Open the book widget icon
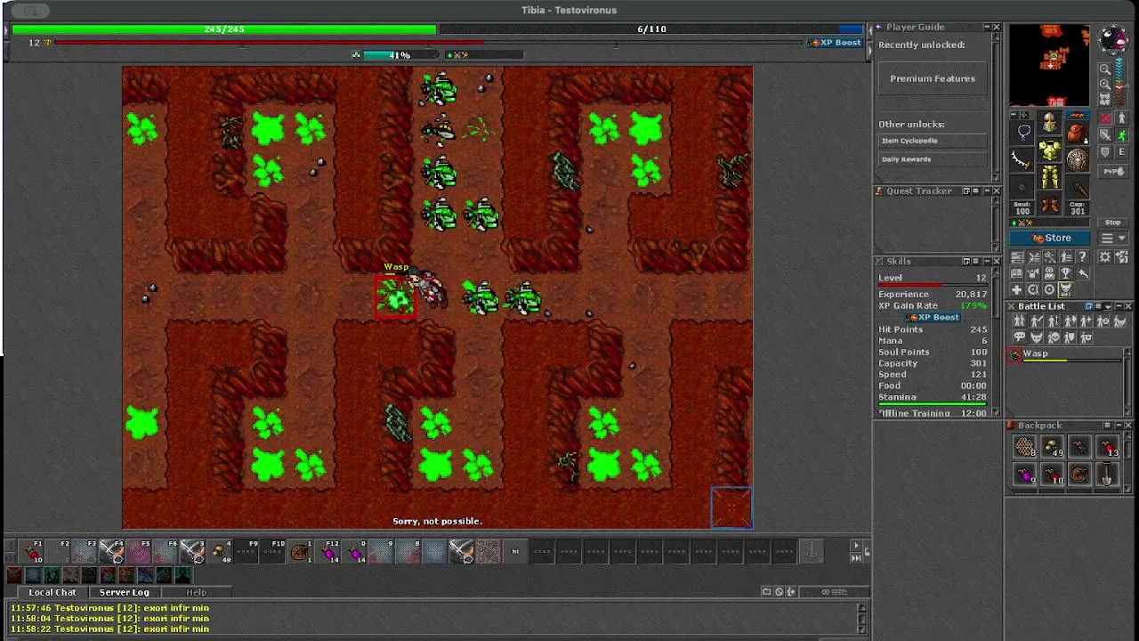 pos(1016,272)
